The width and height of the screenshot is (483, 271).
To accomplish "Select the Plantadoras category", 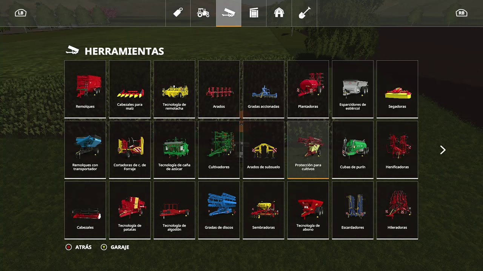I will pyautogui.click(x=308, y=89).
